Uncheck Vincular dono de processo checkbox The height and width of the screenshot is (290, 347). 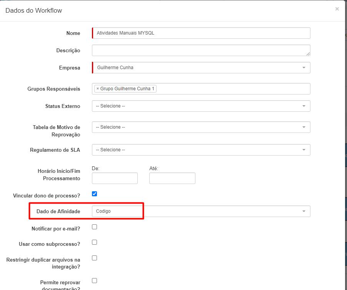pyautogui.click(x=94, y=194)
